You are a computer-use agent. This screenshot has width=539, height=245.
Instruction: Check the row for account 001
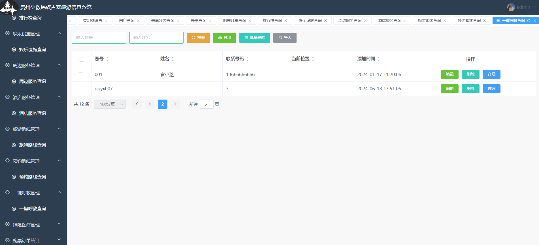pyautogui.click(x=81, y=75)
